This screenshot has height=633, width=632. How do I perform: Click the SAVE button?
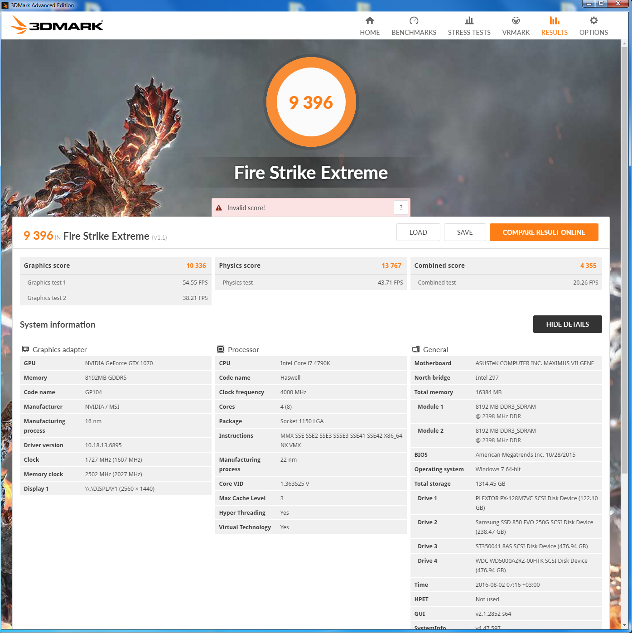pyautogui.click(x=465, y=232)
